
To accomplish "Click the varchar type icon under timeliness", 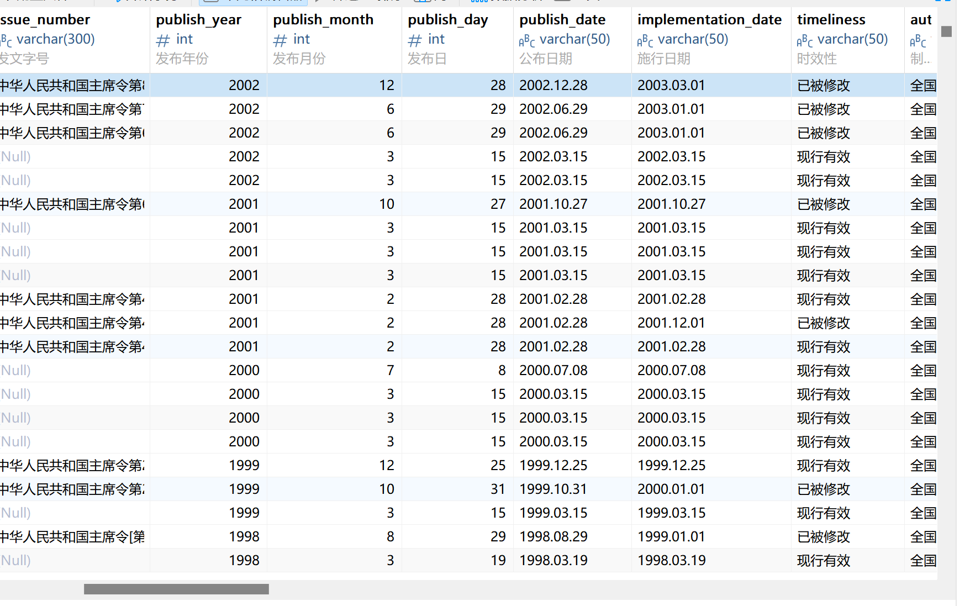I will coord(805,40).
